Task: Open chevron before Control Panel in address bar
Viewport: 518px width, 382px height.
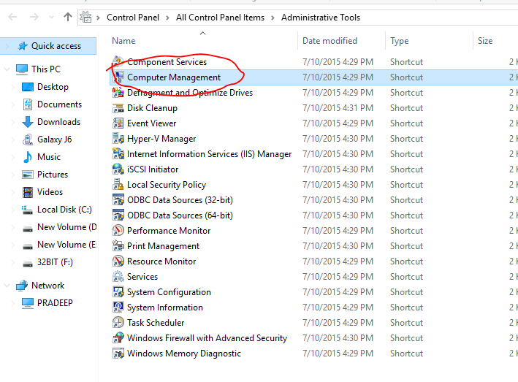Action: (x=98, y=18)
